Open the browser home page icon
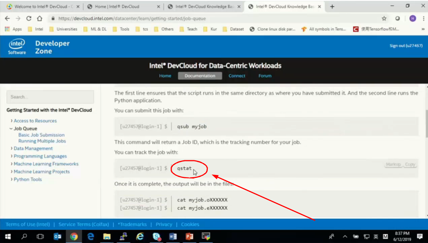Screen dimensions: 428x243 click(39, 18)
